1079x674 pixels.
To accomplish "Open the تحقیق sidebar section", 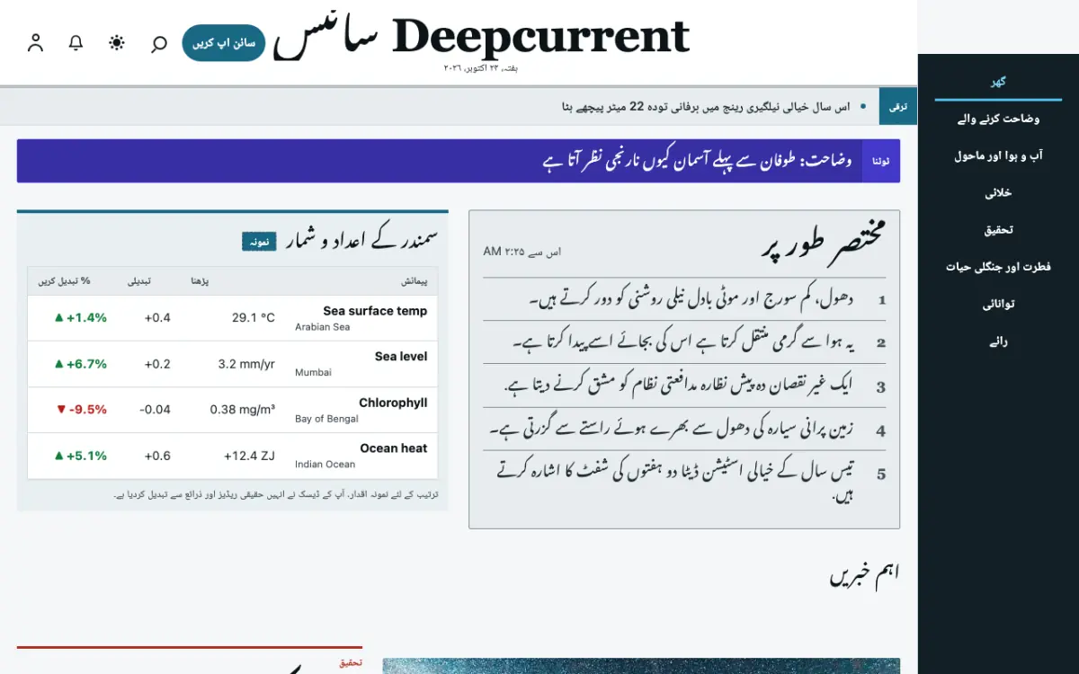I will coord(998,230).
